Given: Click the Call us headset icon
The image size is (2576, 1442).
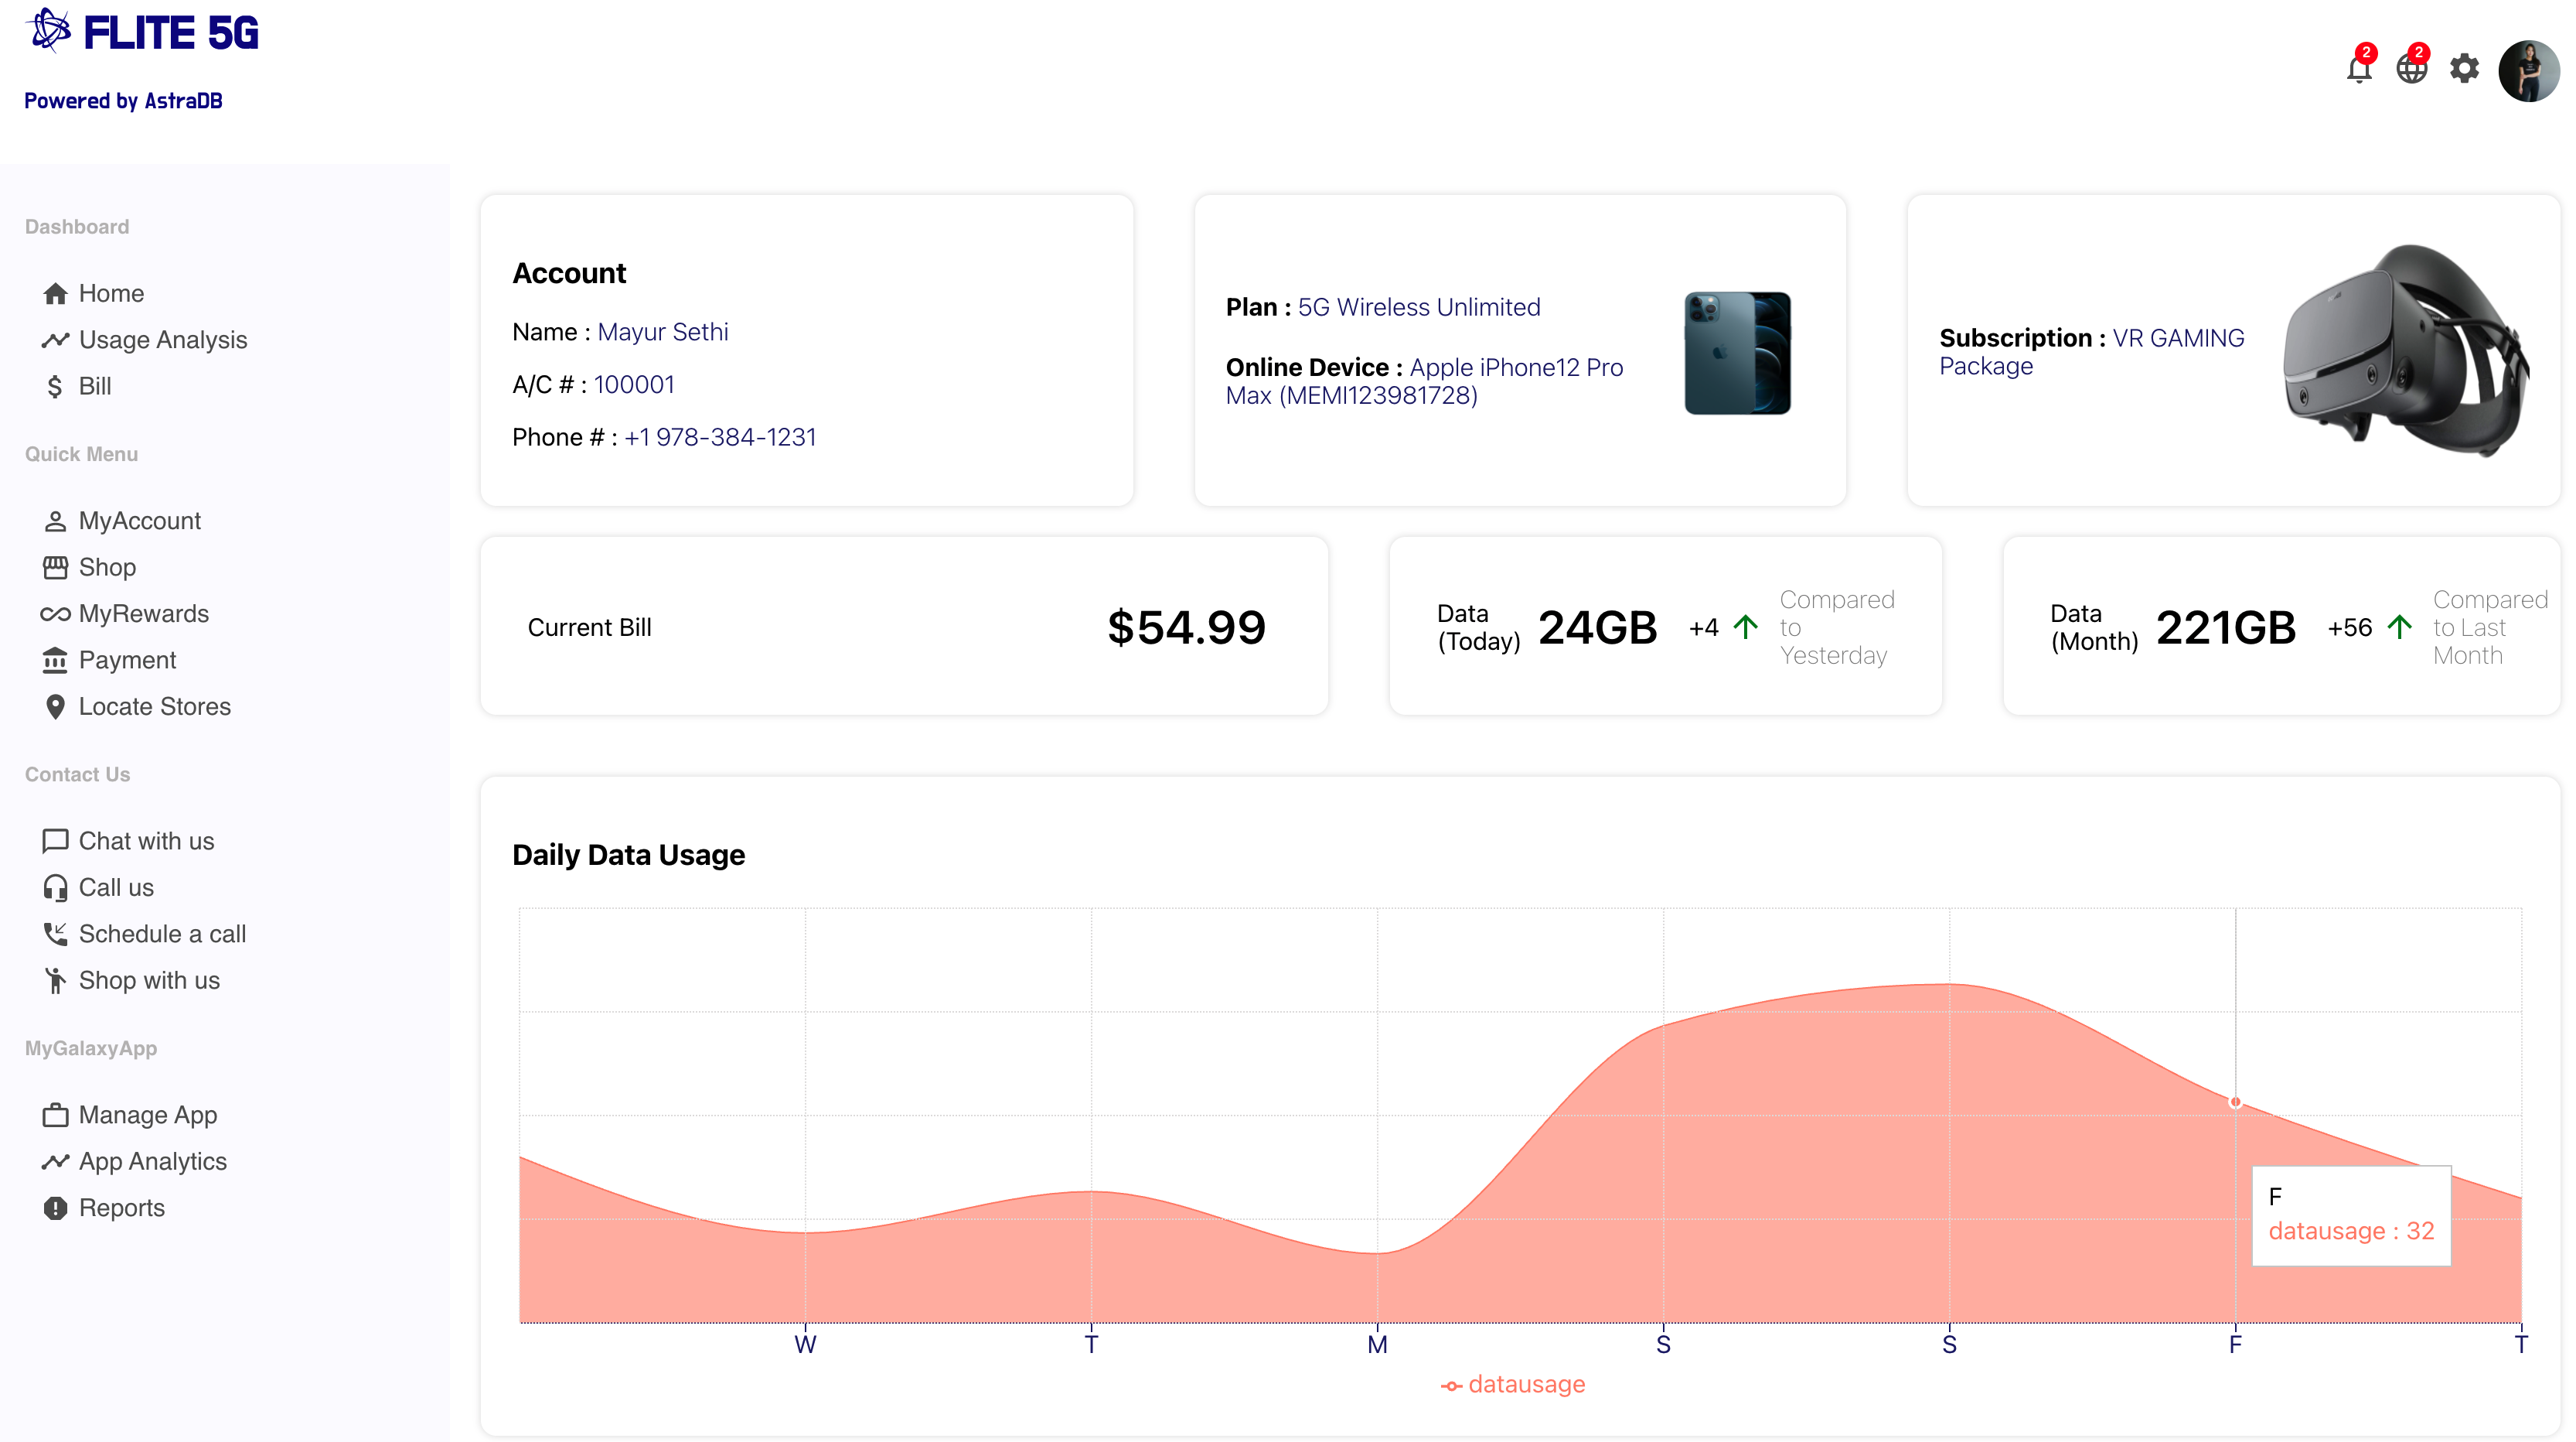Looking at the screenshot, I should 55,887.
